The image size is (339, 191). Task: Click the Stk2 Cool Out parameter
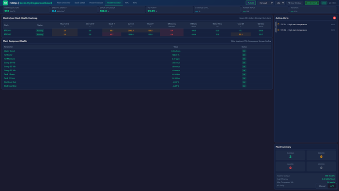coord(10,86)
